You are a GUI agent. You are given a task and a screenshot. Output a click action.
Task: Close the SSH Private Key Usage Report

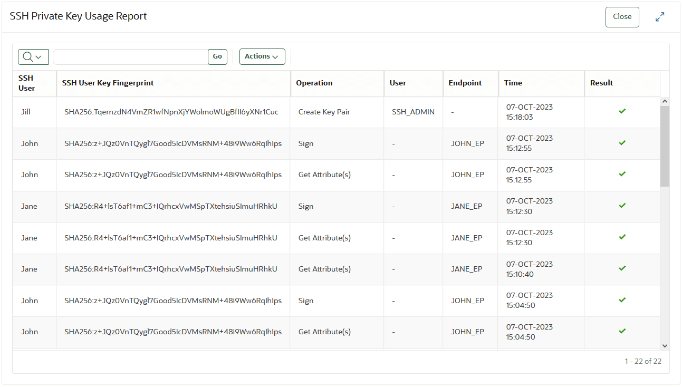(x=622, y=16)
